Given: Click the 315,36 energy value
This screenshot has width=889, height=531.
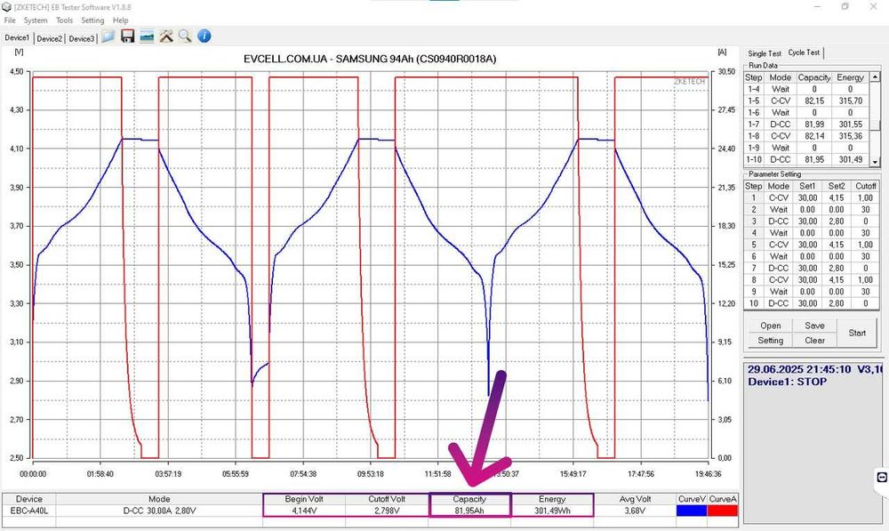Looking at the screenshot, I should 851,136.
